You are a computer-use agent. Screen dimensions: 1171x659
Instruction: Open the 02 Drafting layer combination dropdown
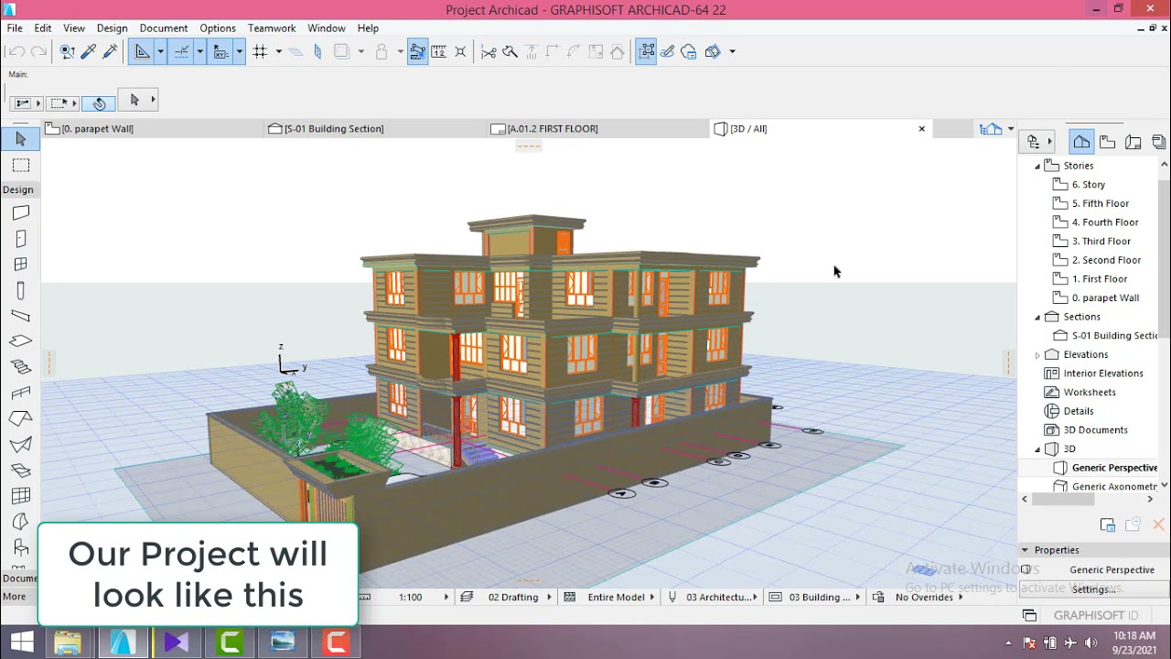click(549, 597)
